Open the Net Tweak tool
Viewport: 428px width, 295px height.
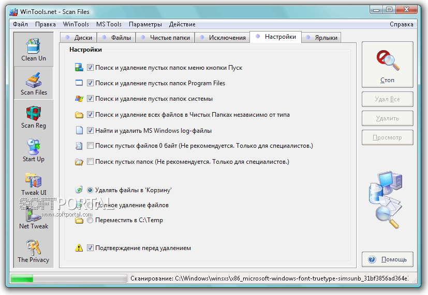coord(34,218)
